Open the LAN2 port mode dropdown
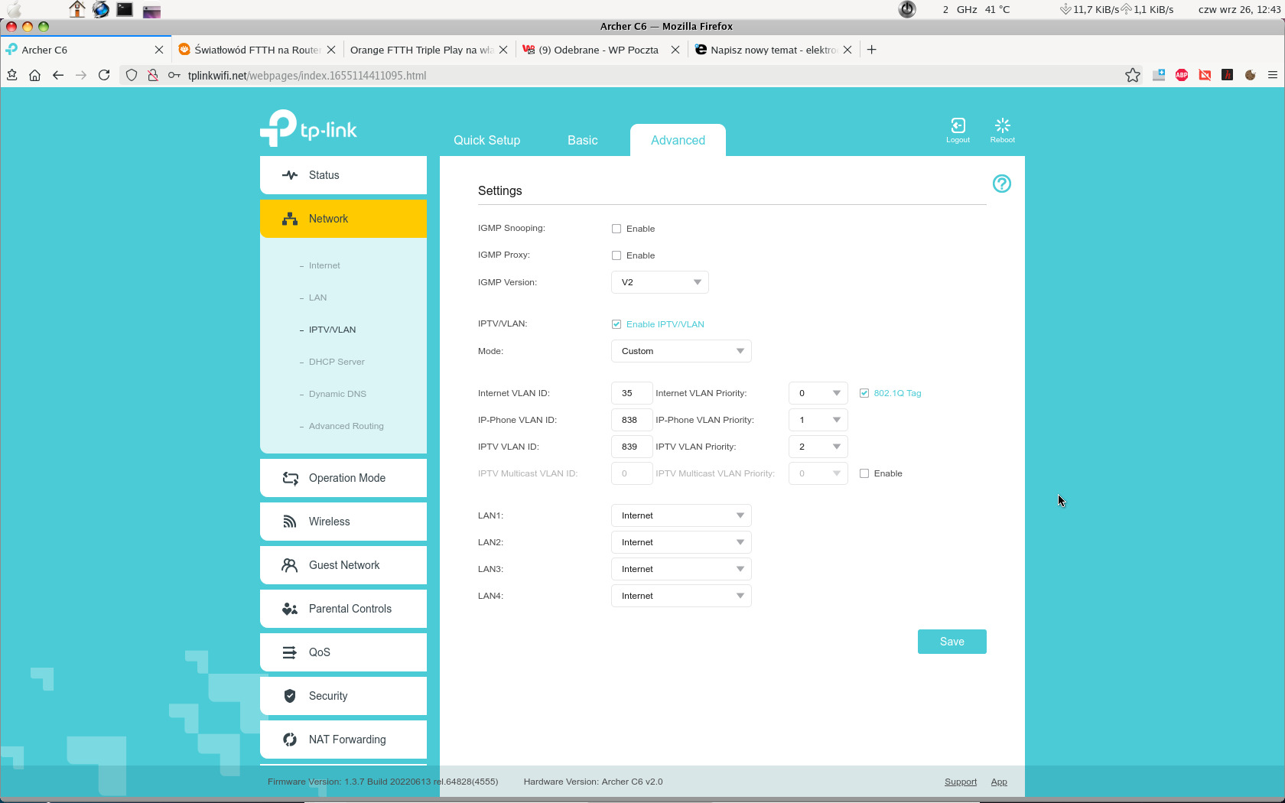This screenshot has width=1285, height=803. (x=682, y=542)
